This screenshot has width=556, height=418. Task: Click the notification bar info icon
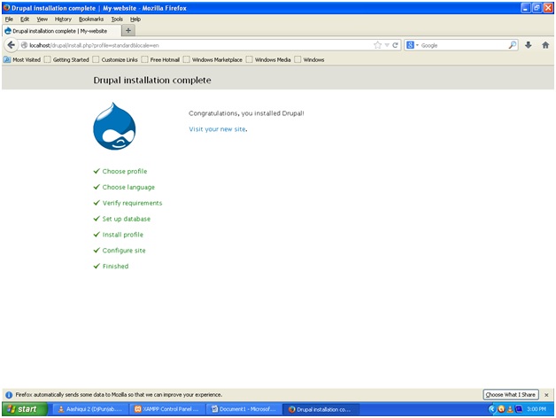click(x=9, y=395)
